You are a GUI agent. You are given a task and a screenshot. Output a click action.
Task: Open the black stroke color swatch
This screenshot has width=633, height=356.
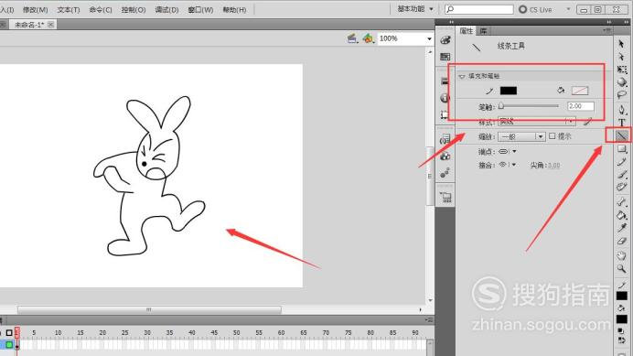coord(509,91)
